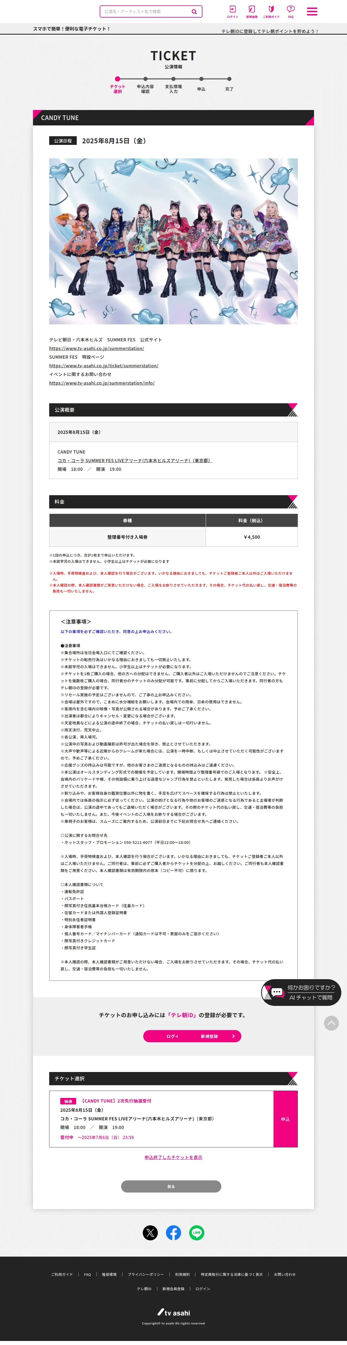347x1345 pixels.
Task: Click the CANDY TUNE group photo
Action: (173, 241)
